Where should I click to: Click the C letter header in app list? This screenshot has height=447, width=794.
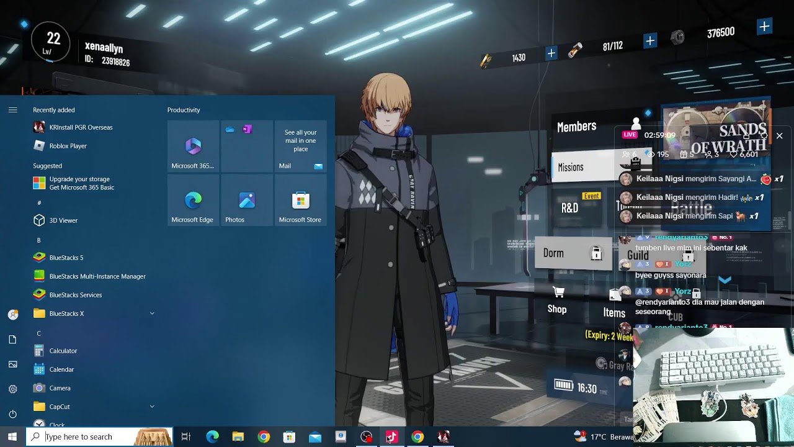(38, 333)
